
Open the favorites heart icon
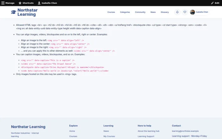click(x=185, y=12)
